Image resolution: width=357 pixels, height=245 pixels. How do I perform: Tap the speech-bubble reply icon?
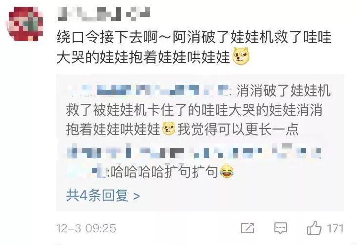280,228
